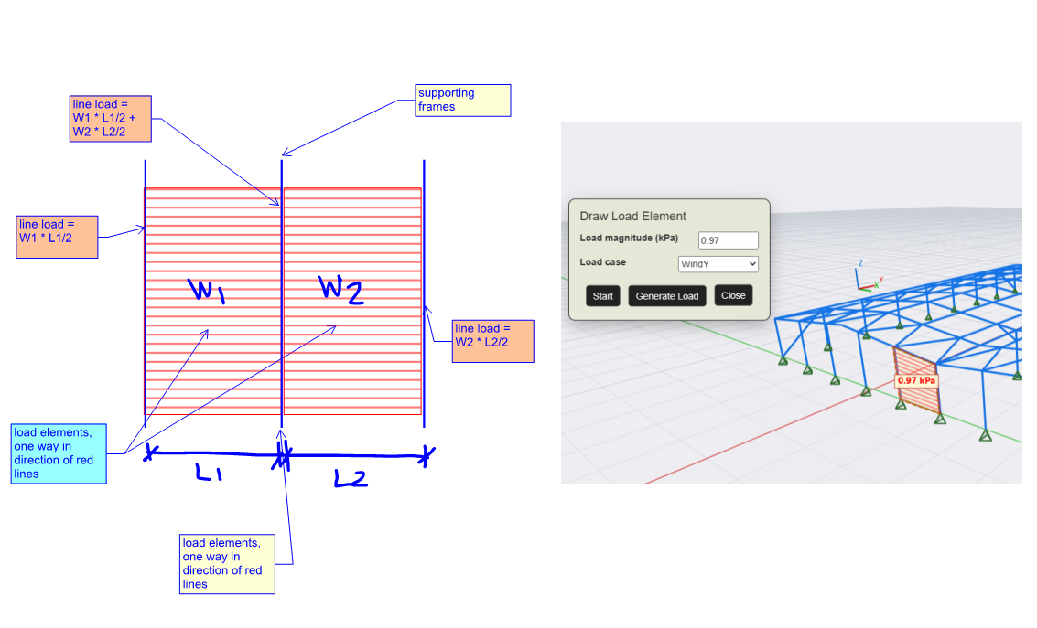Click the W1 label in the diagram
Image resolution: width=1037 pixels, height=628 pixels.
206,291
